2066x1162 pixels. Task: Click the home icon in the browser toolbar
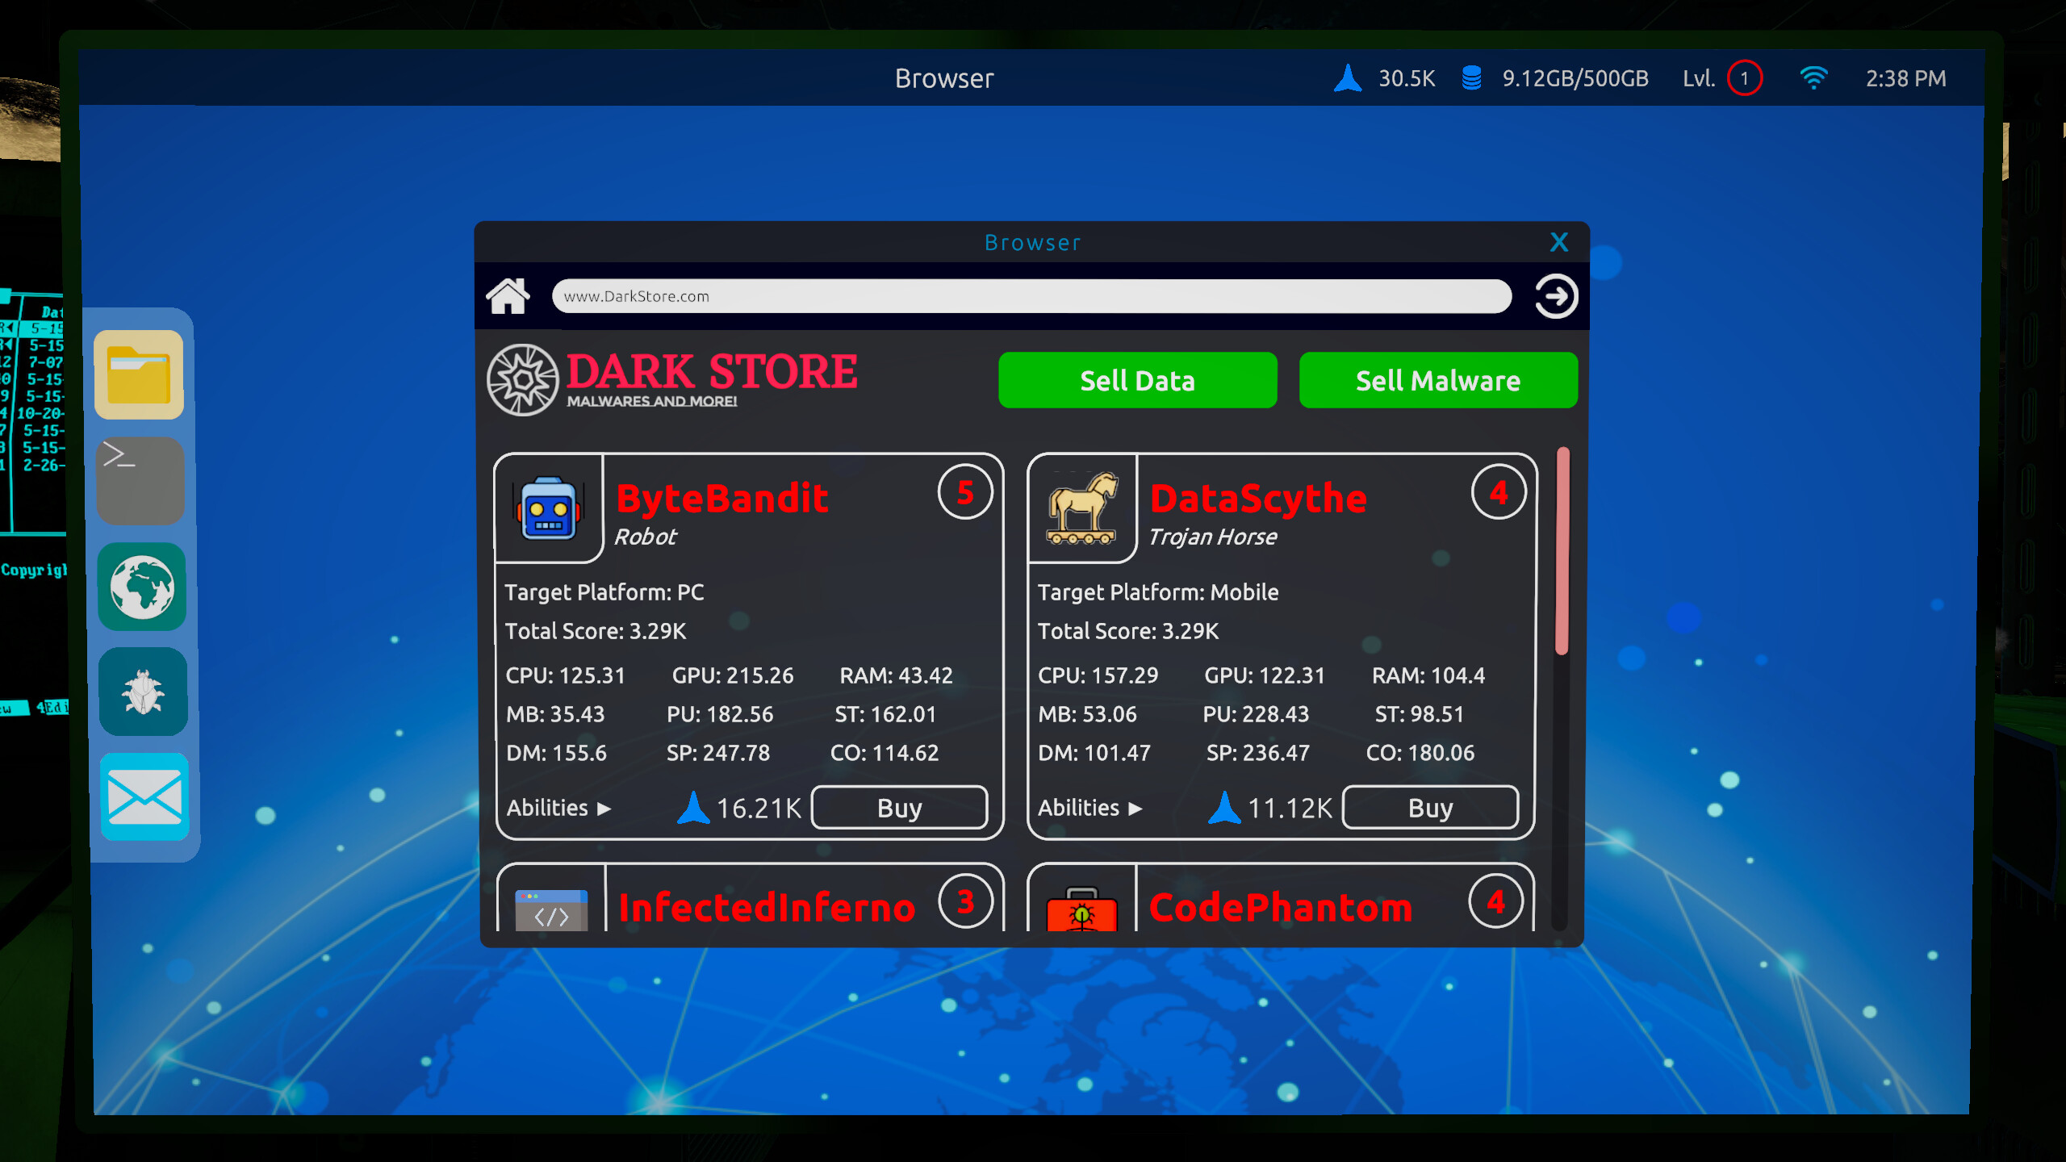(x=508, y=295)
